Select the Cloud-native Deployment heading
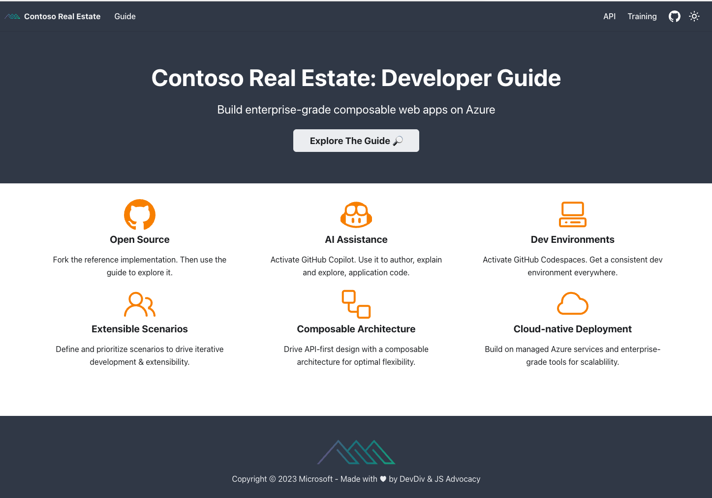 click(x=573, y=329)
